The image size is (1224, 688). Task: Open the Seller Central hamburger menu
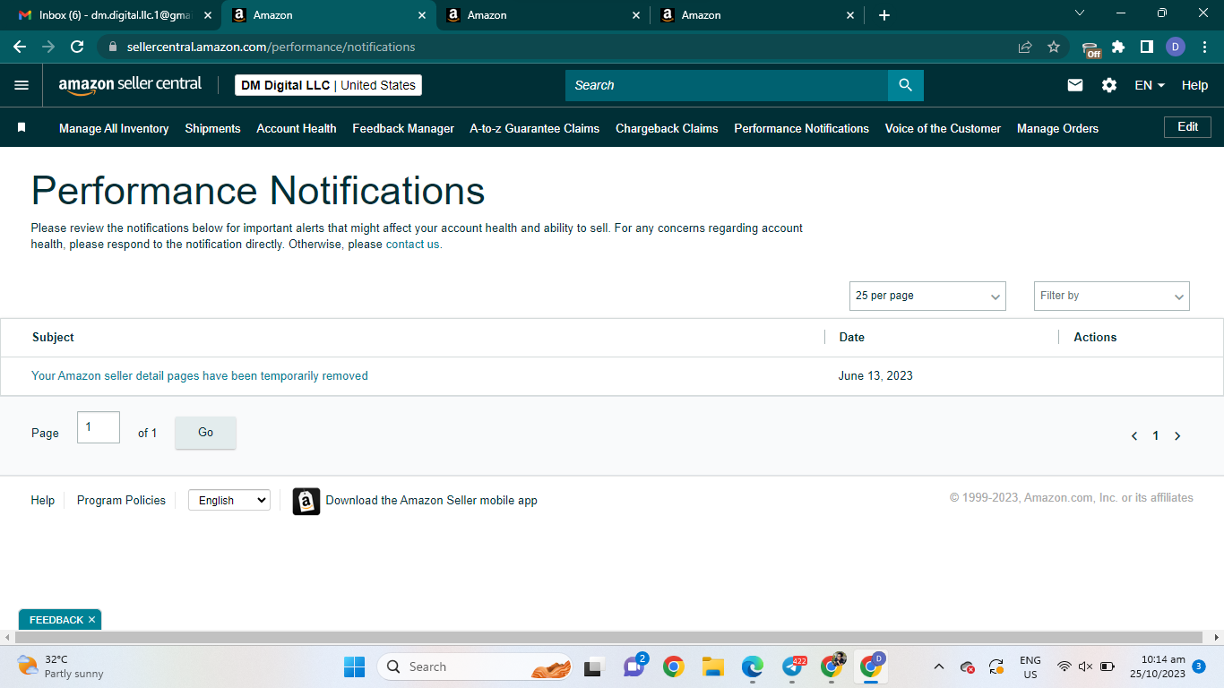[22, 85]
